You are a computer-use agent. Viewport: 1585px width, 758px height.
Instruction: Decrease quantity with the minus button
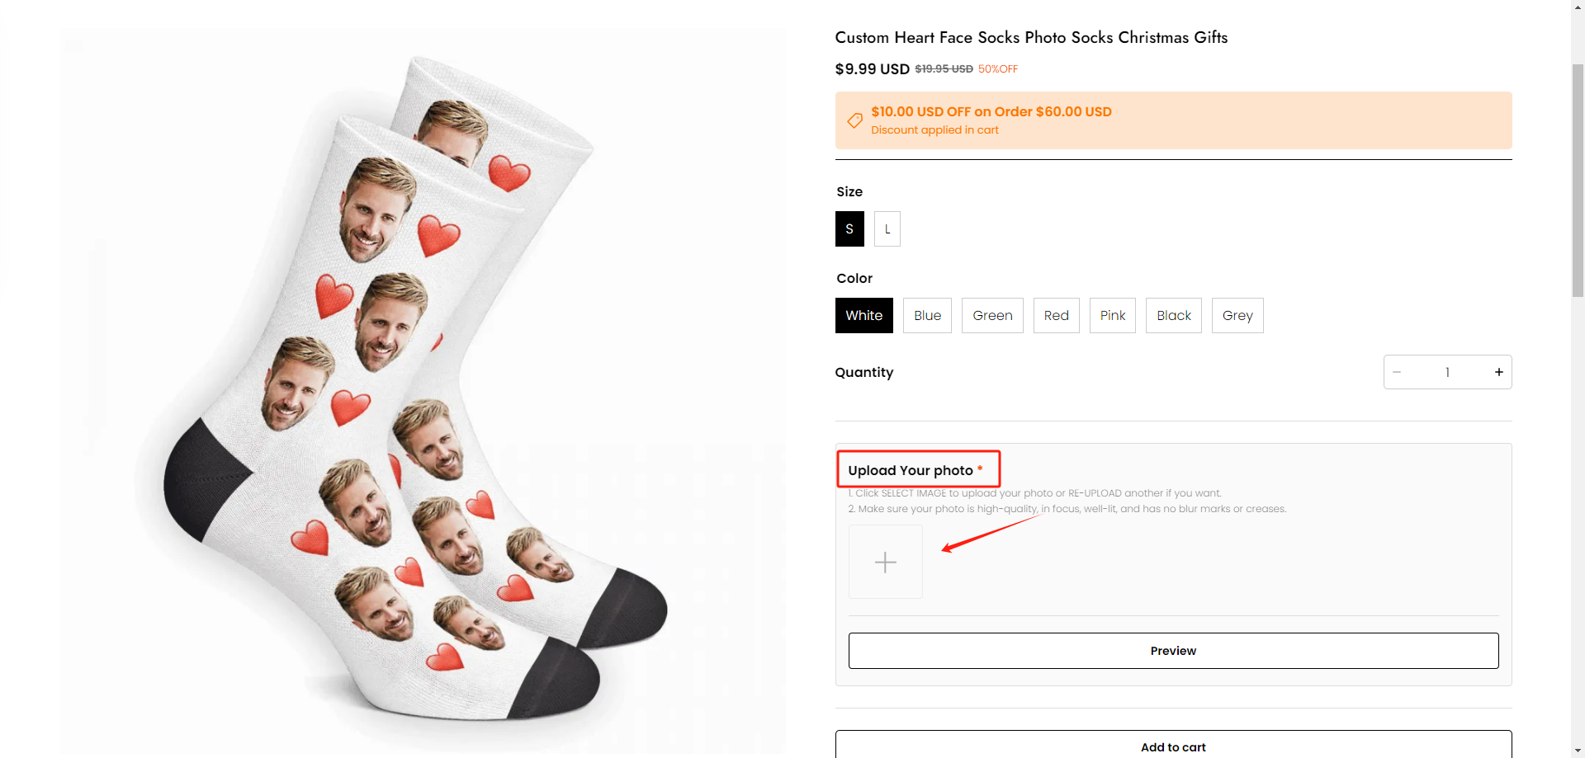(x=1397, y=372)
